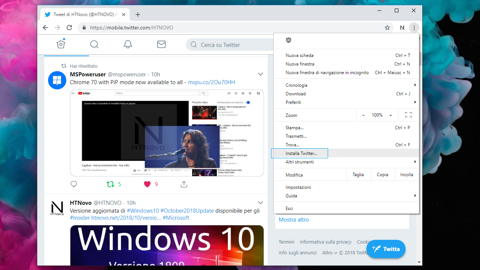Click the search magnifier in Twitter's navigation
480x270 pixels.
pyautogui.click(x=94, y=44)
